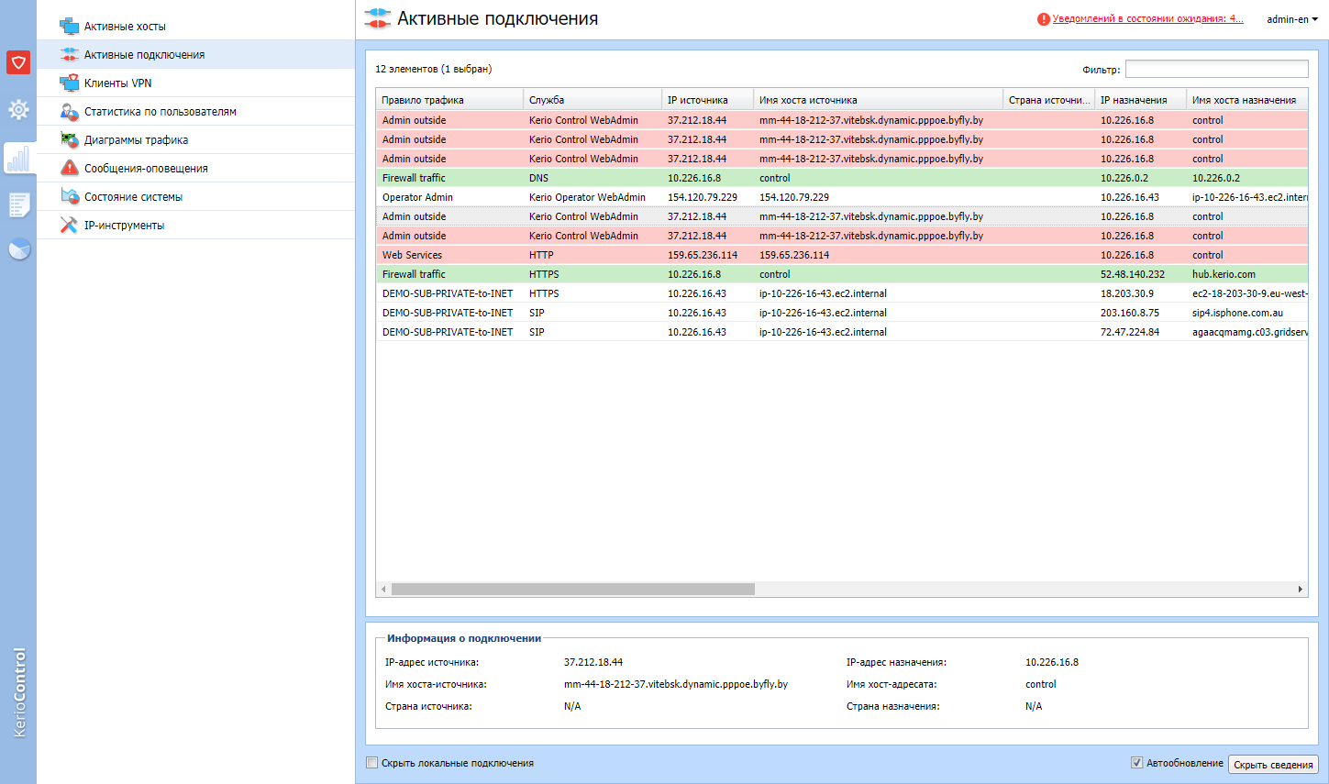Toggle the Скрыть локальные подключения checkbox
Screen dimensions: 1329x784
point(372,763)
